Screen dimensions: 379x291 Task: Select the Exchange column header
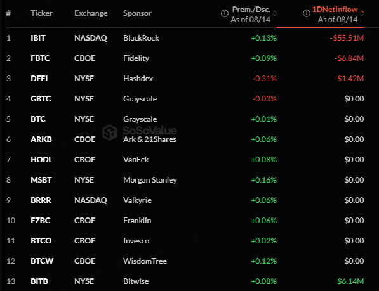[91, 13]
